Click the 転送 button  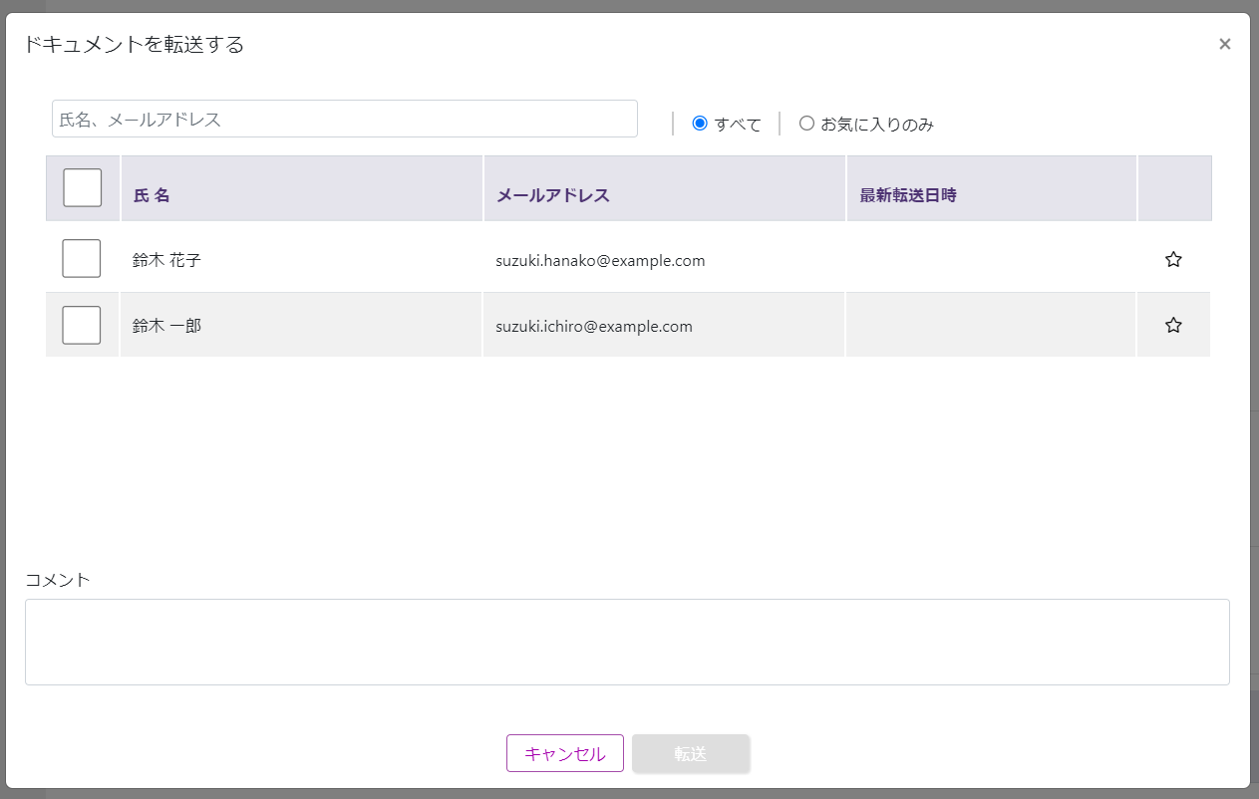(x=691, y=754)
